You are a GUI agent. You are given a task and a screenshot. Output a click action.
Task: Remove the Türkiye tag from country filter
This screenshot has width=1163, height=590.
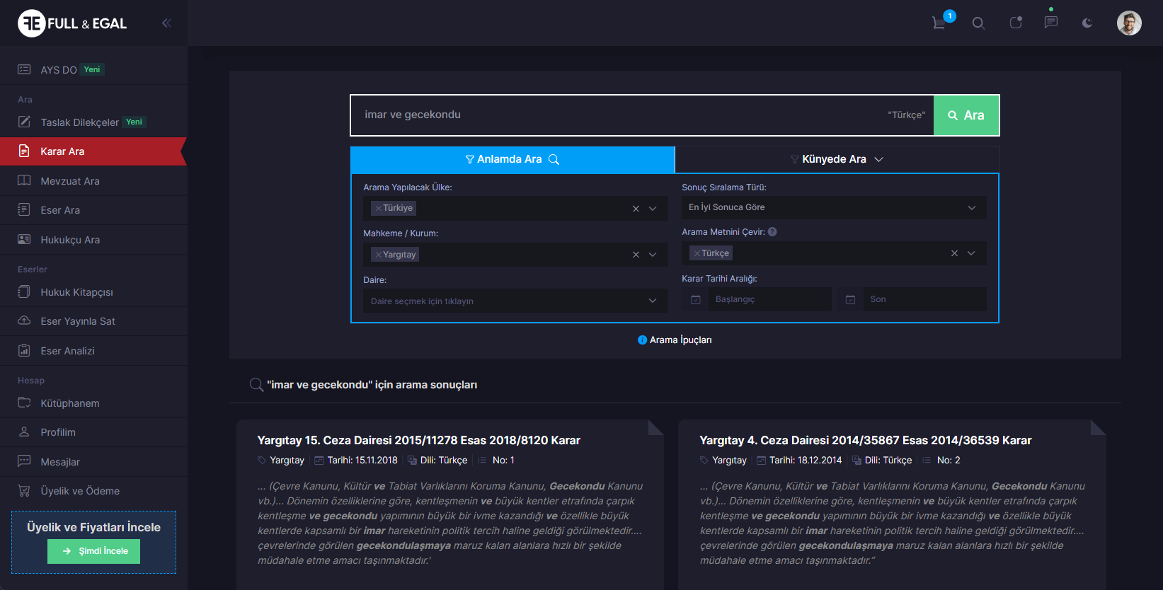(379, 209)
